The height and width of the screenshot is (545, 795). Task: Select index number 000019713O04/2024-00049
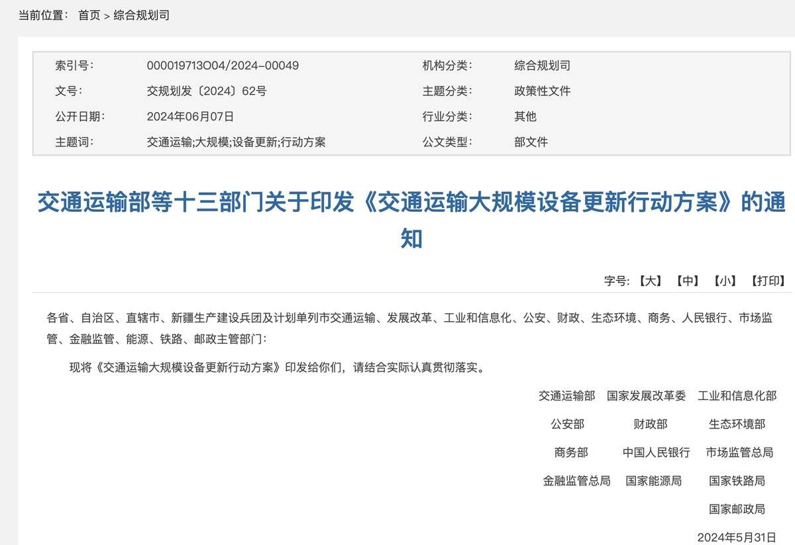pos(223,66)
